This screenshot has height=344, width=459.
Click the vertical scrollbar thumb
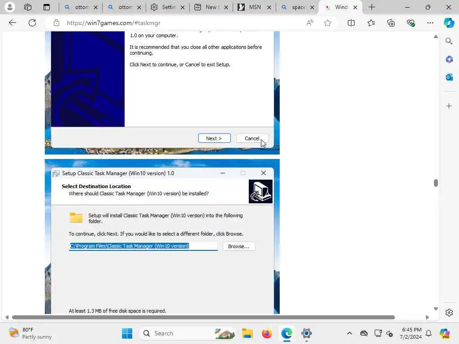tap(436, 183)
